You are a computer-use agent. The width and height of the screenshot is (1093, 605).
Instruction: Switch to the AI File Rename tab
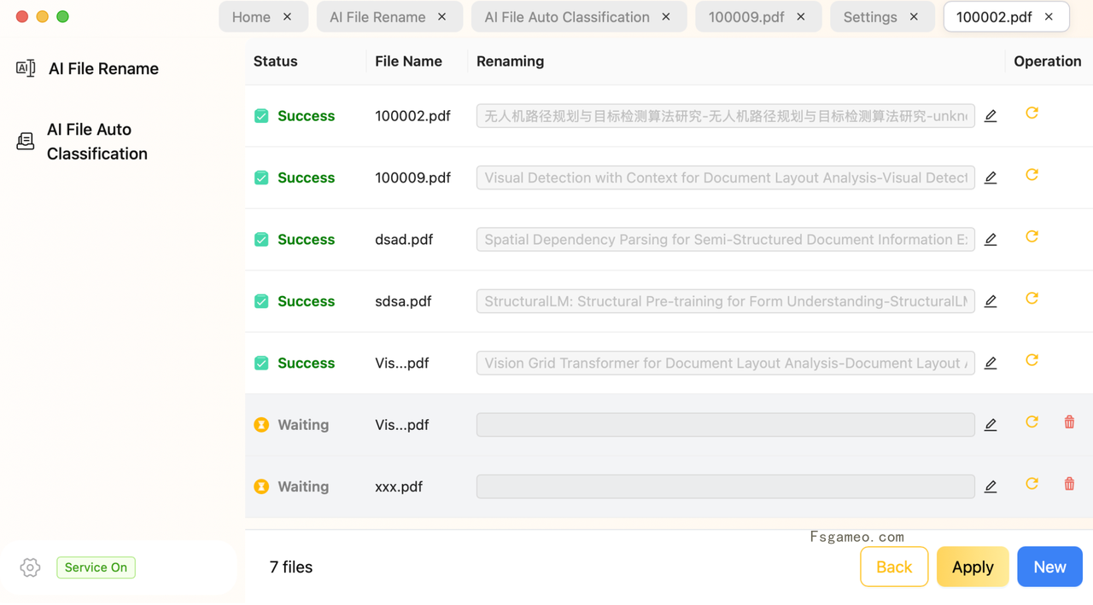coord(377,17)
